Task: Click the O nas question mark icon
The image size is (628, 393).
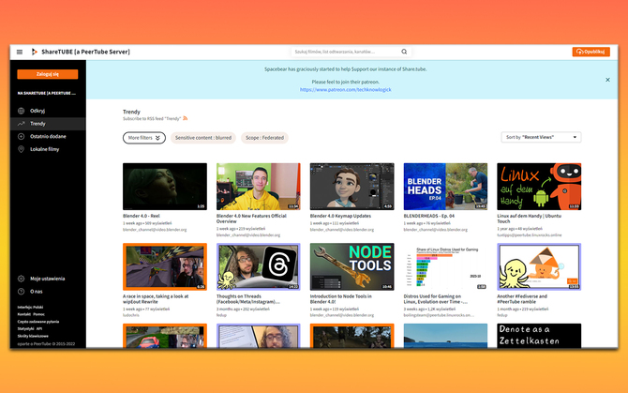Action: click(x=22, y=292)
